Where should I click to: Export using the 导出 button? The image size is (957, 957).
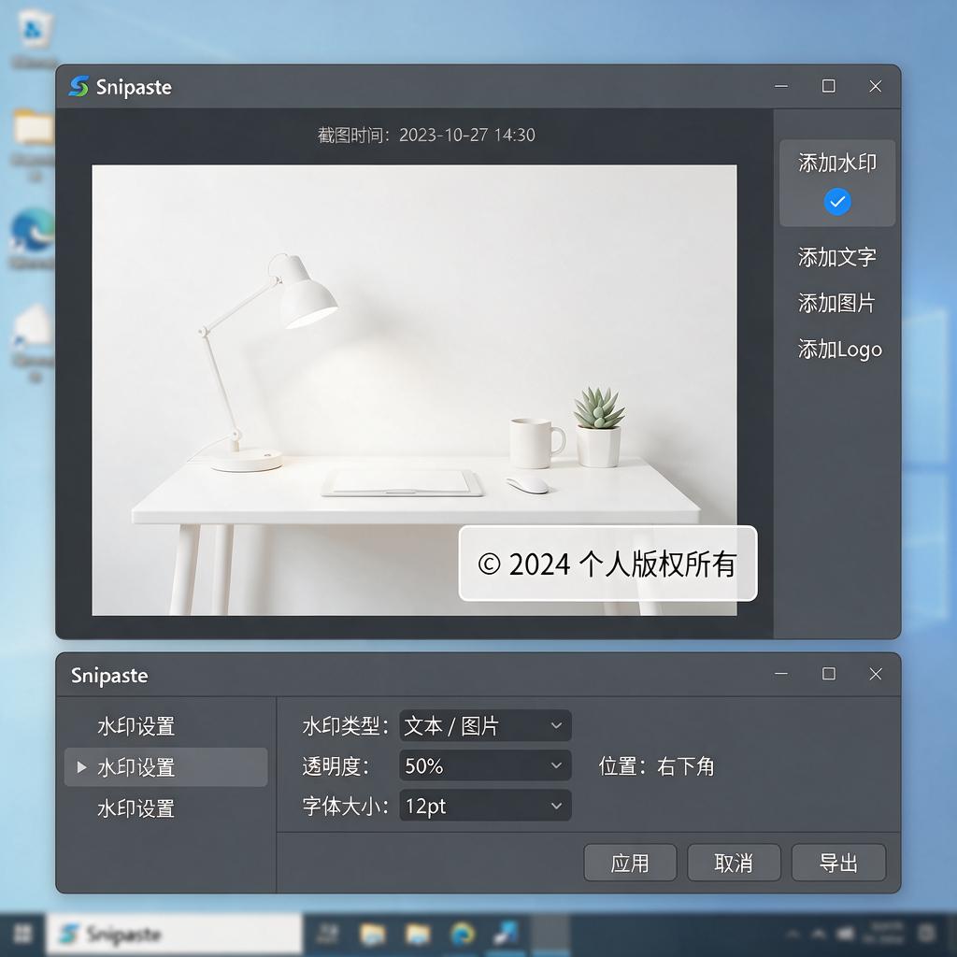838,863
